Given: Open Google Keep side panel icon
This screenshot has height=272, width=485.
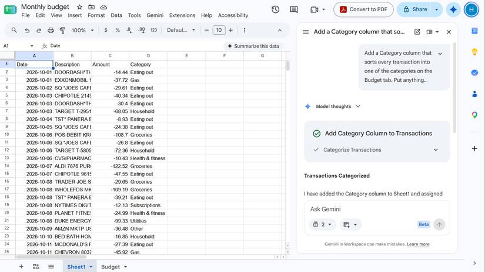Looking at the screenshot, I should pyautogui.click(x=474, y=52).
